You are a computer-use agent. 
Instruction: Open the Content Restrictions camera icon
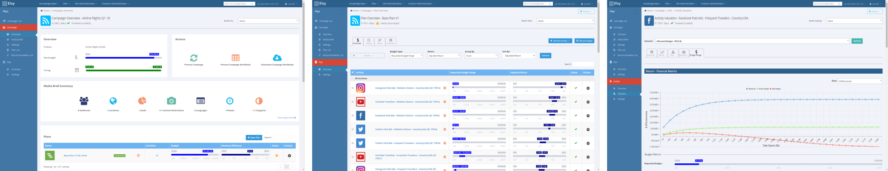pyautogui.click(x=171, y=101)
